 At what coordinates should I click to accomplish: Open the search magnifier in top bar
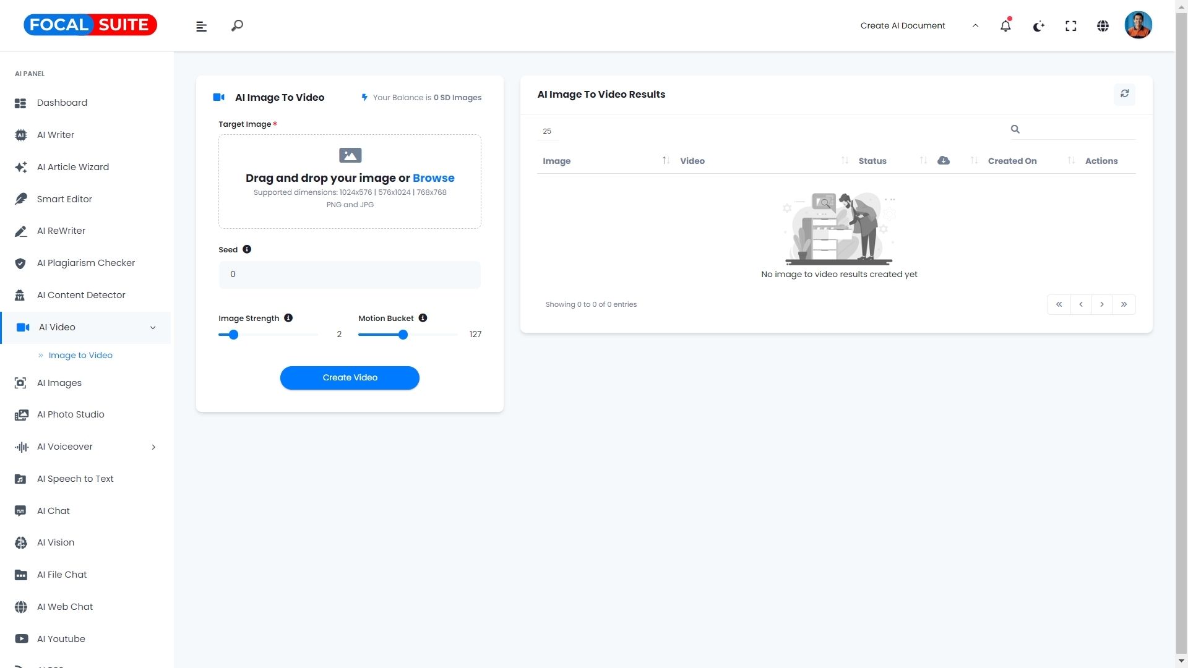(237, 25)
